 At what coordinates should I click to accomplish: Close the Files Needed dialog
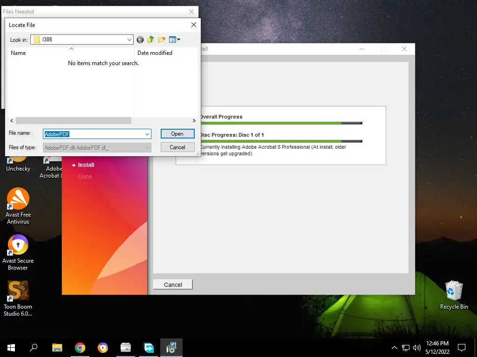191,12
